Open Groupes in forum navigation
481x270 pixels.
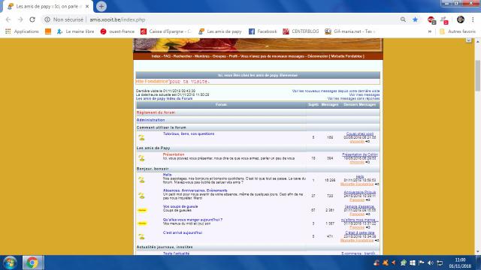point(219,56)
